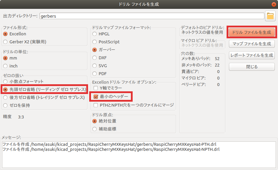Open the output directory folder browser
The height and width of the screenshot is (170, 278).
tap(270, 16)
